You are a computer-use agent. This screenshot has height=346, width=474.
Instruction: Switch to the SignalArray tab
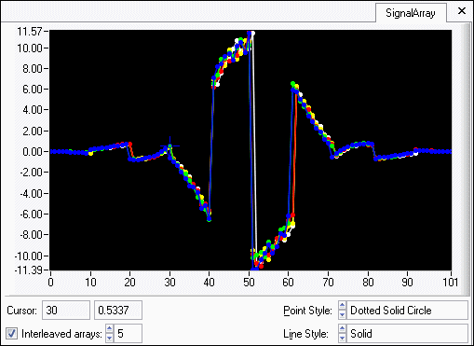(411, 13)
